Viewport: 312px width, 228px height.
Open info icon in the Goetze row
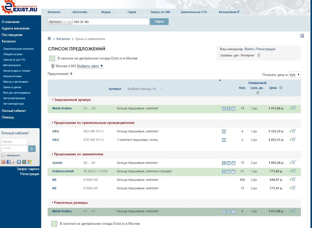[224, 163]
